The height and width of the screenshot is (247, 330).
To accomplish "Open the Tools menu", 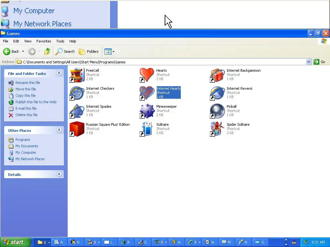I will tap(60, 41).
